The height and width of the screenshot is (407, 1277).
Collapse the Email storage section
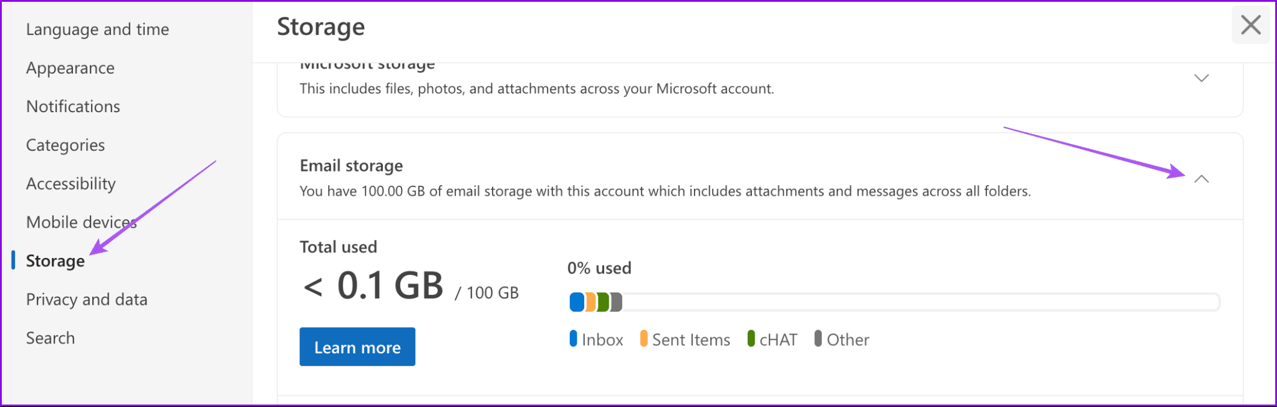click(x=1201, y=180)
